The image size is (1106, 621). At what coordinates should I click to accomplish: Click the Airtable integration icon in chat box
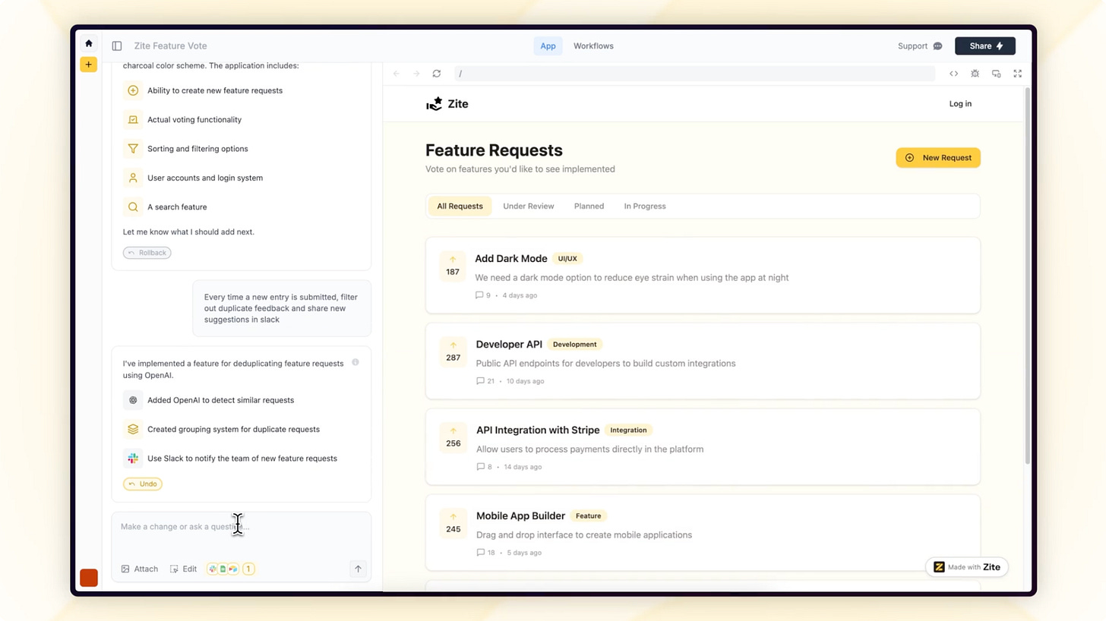click(232, 569)
